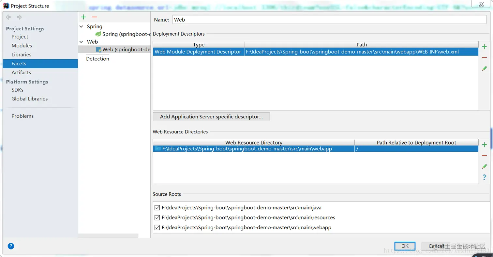Open help for web resource directories
This screenshot has width=493, height=257.
(484, 177)
